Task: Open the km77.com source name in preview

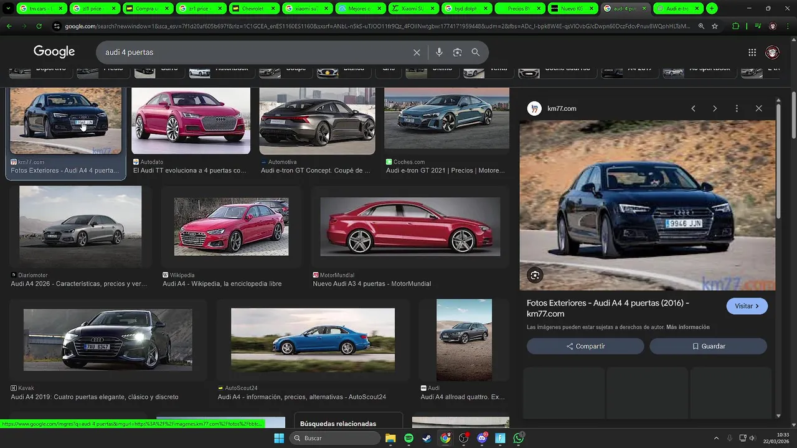Action: [562, 108]
